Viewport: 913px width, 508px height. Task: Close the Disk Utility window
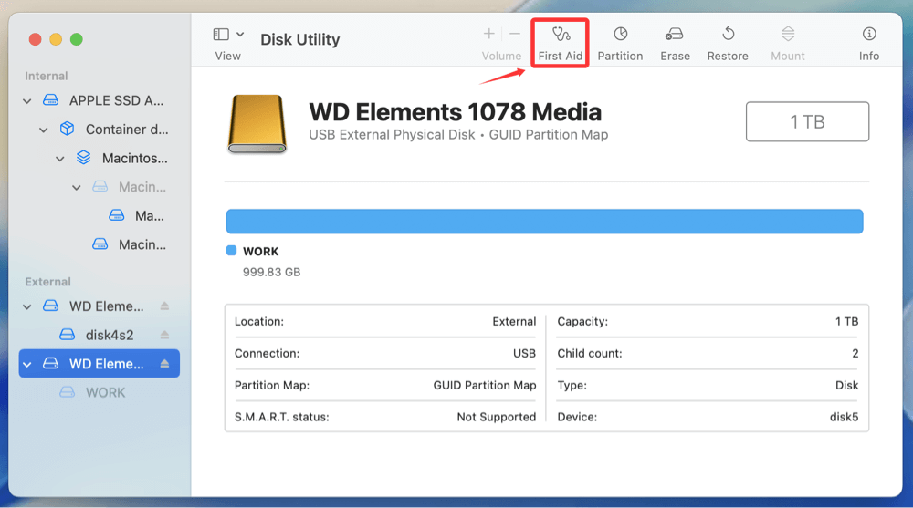[35, 39]
